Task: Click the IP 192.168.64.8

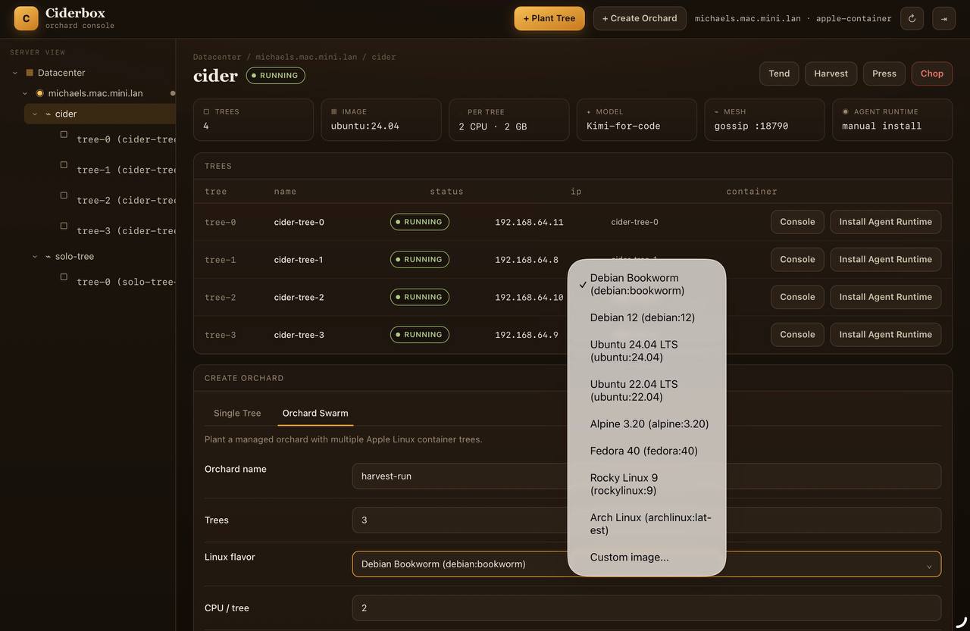Action: [x=527, y=260]
